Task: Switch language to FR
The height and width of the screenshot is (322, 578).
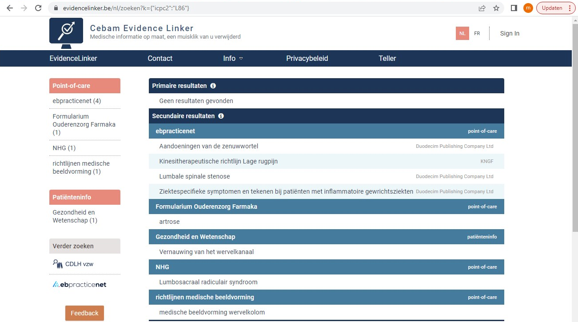Action: (477, 33)
